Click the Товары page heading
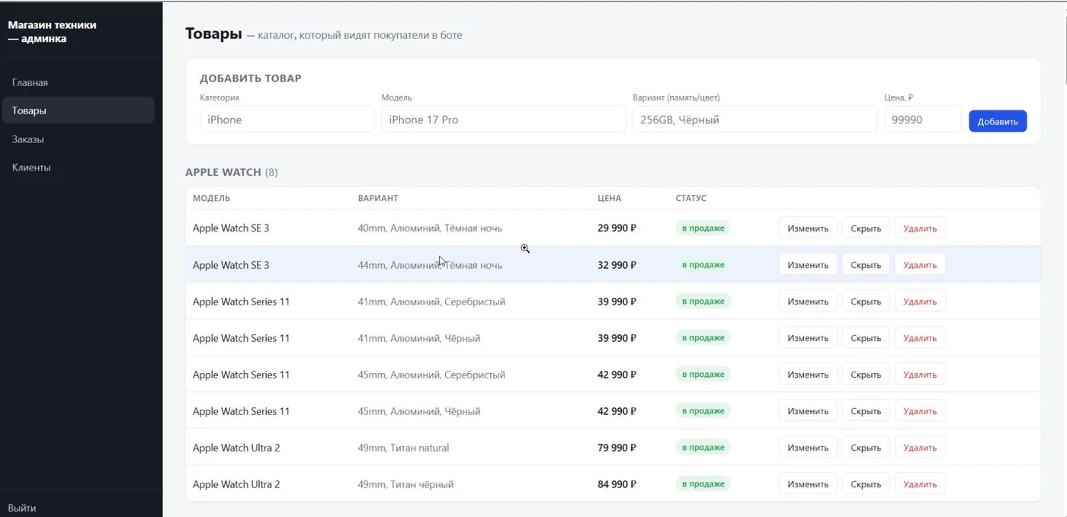 coord(213,34)
